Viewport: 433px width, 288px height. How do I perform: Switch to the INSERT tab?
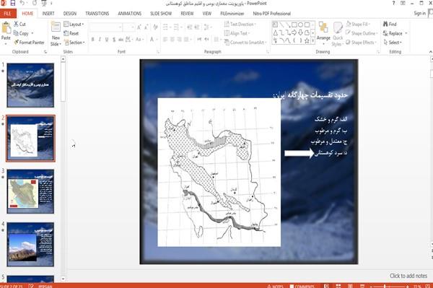48,13
